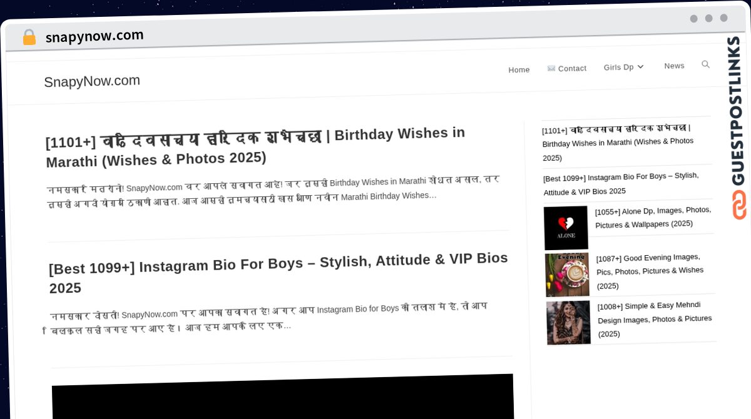This screenshot has height=419, width=751.
Task: Click the SnapyNow.com site title
Action: [92, 81]
